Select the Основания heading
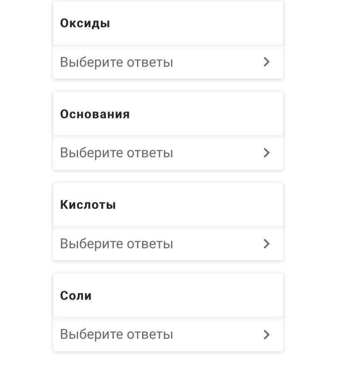Screen dimensions: 344x365 [x=95, y=114]
